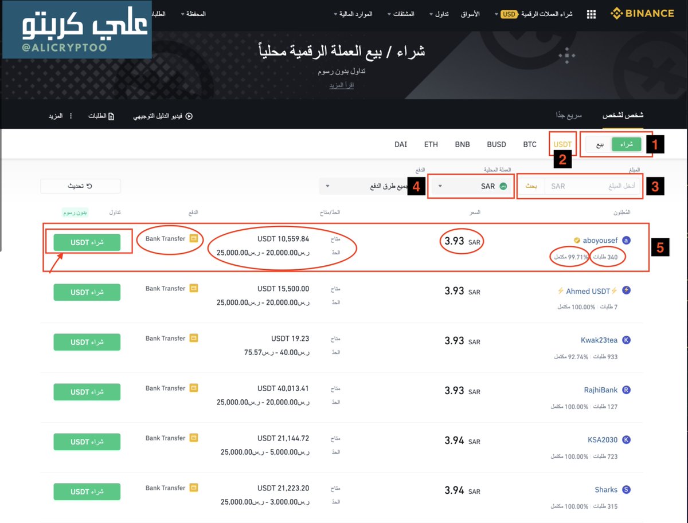Click the RajhiBank merchant avatar icon

pos(626,390)
